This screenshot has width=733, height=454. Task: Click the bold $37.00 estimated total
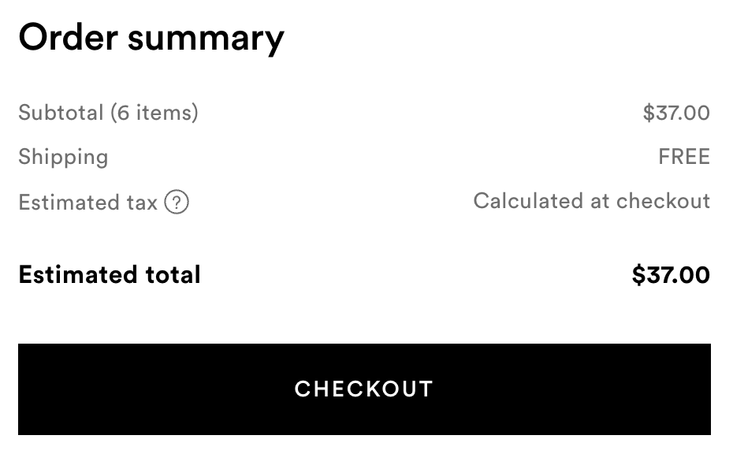pyautogui.click(x=671, y=275)
